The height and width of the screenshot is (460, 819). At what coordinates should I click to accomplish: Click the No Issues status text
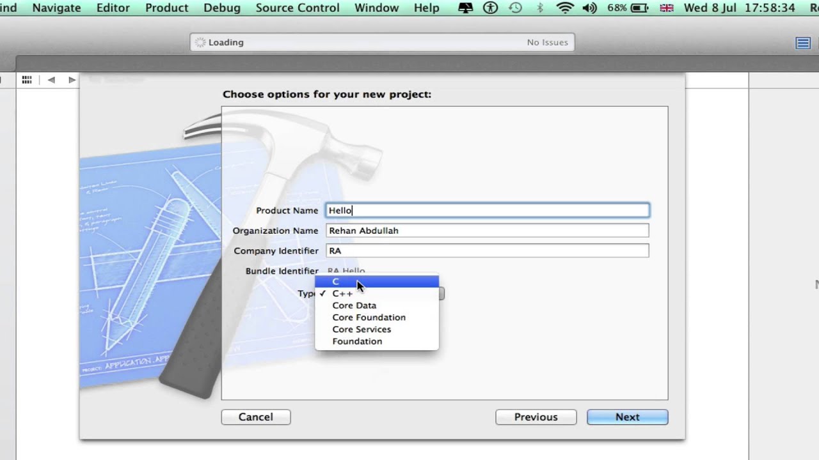(548, 42)
